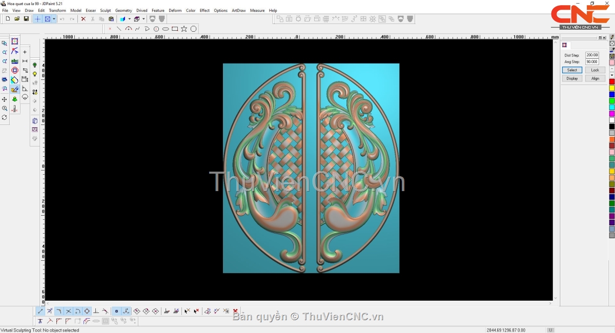Viewport: 615px width, 333px height.
Task: Open the ArtDraw menu
Action: coord(238,10)
